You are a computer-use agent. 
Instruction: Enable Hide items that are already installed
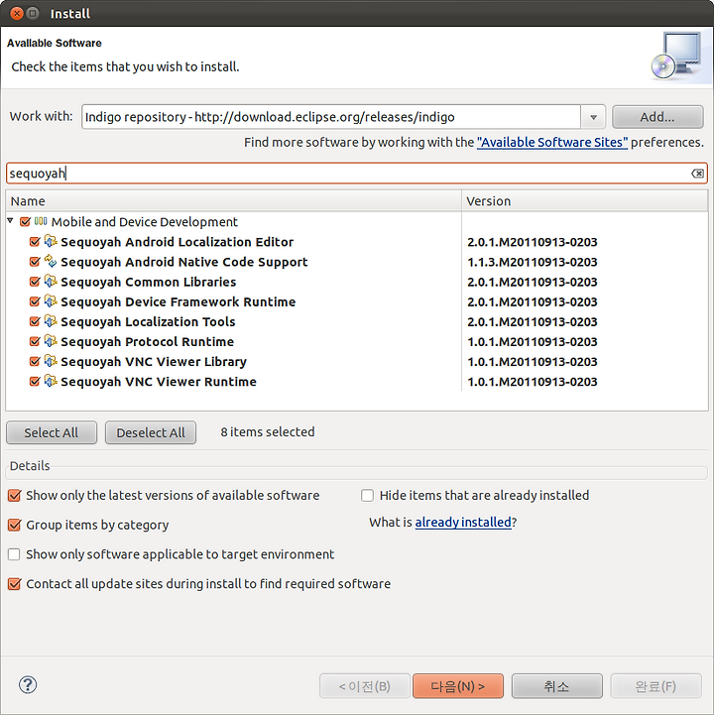tap(367, 495)
